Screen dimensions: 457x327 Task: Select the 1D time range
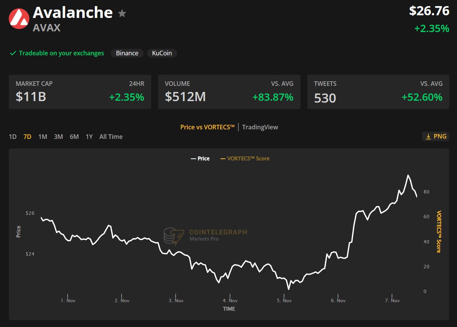(13, 137)
